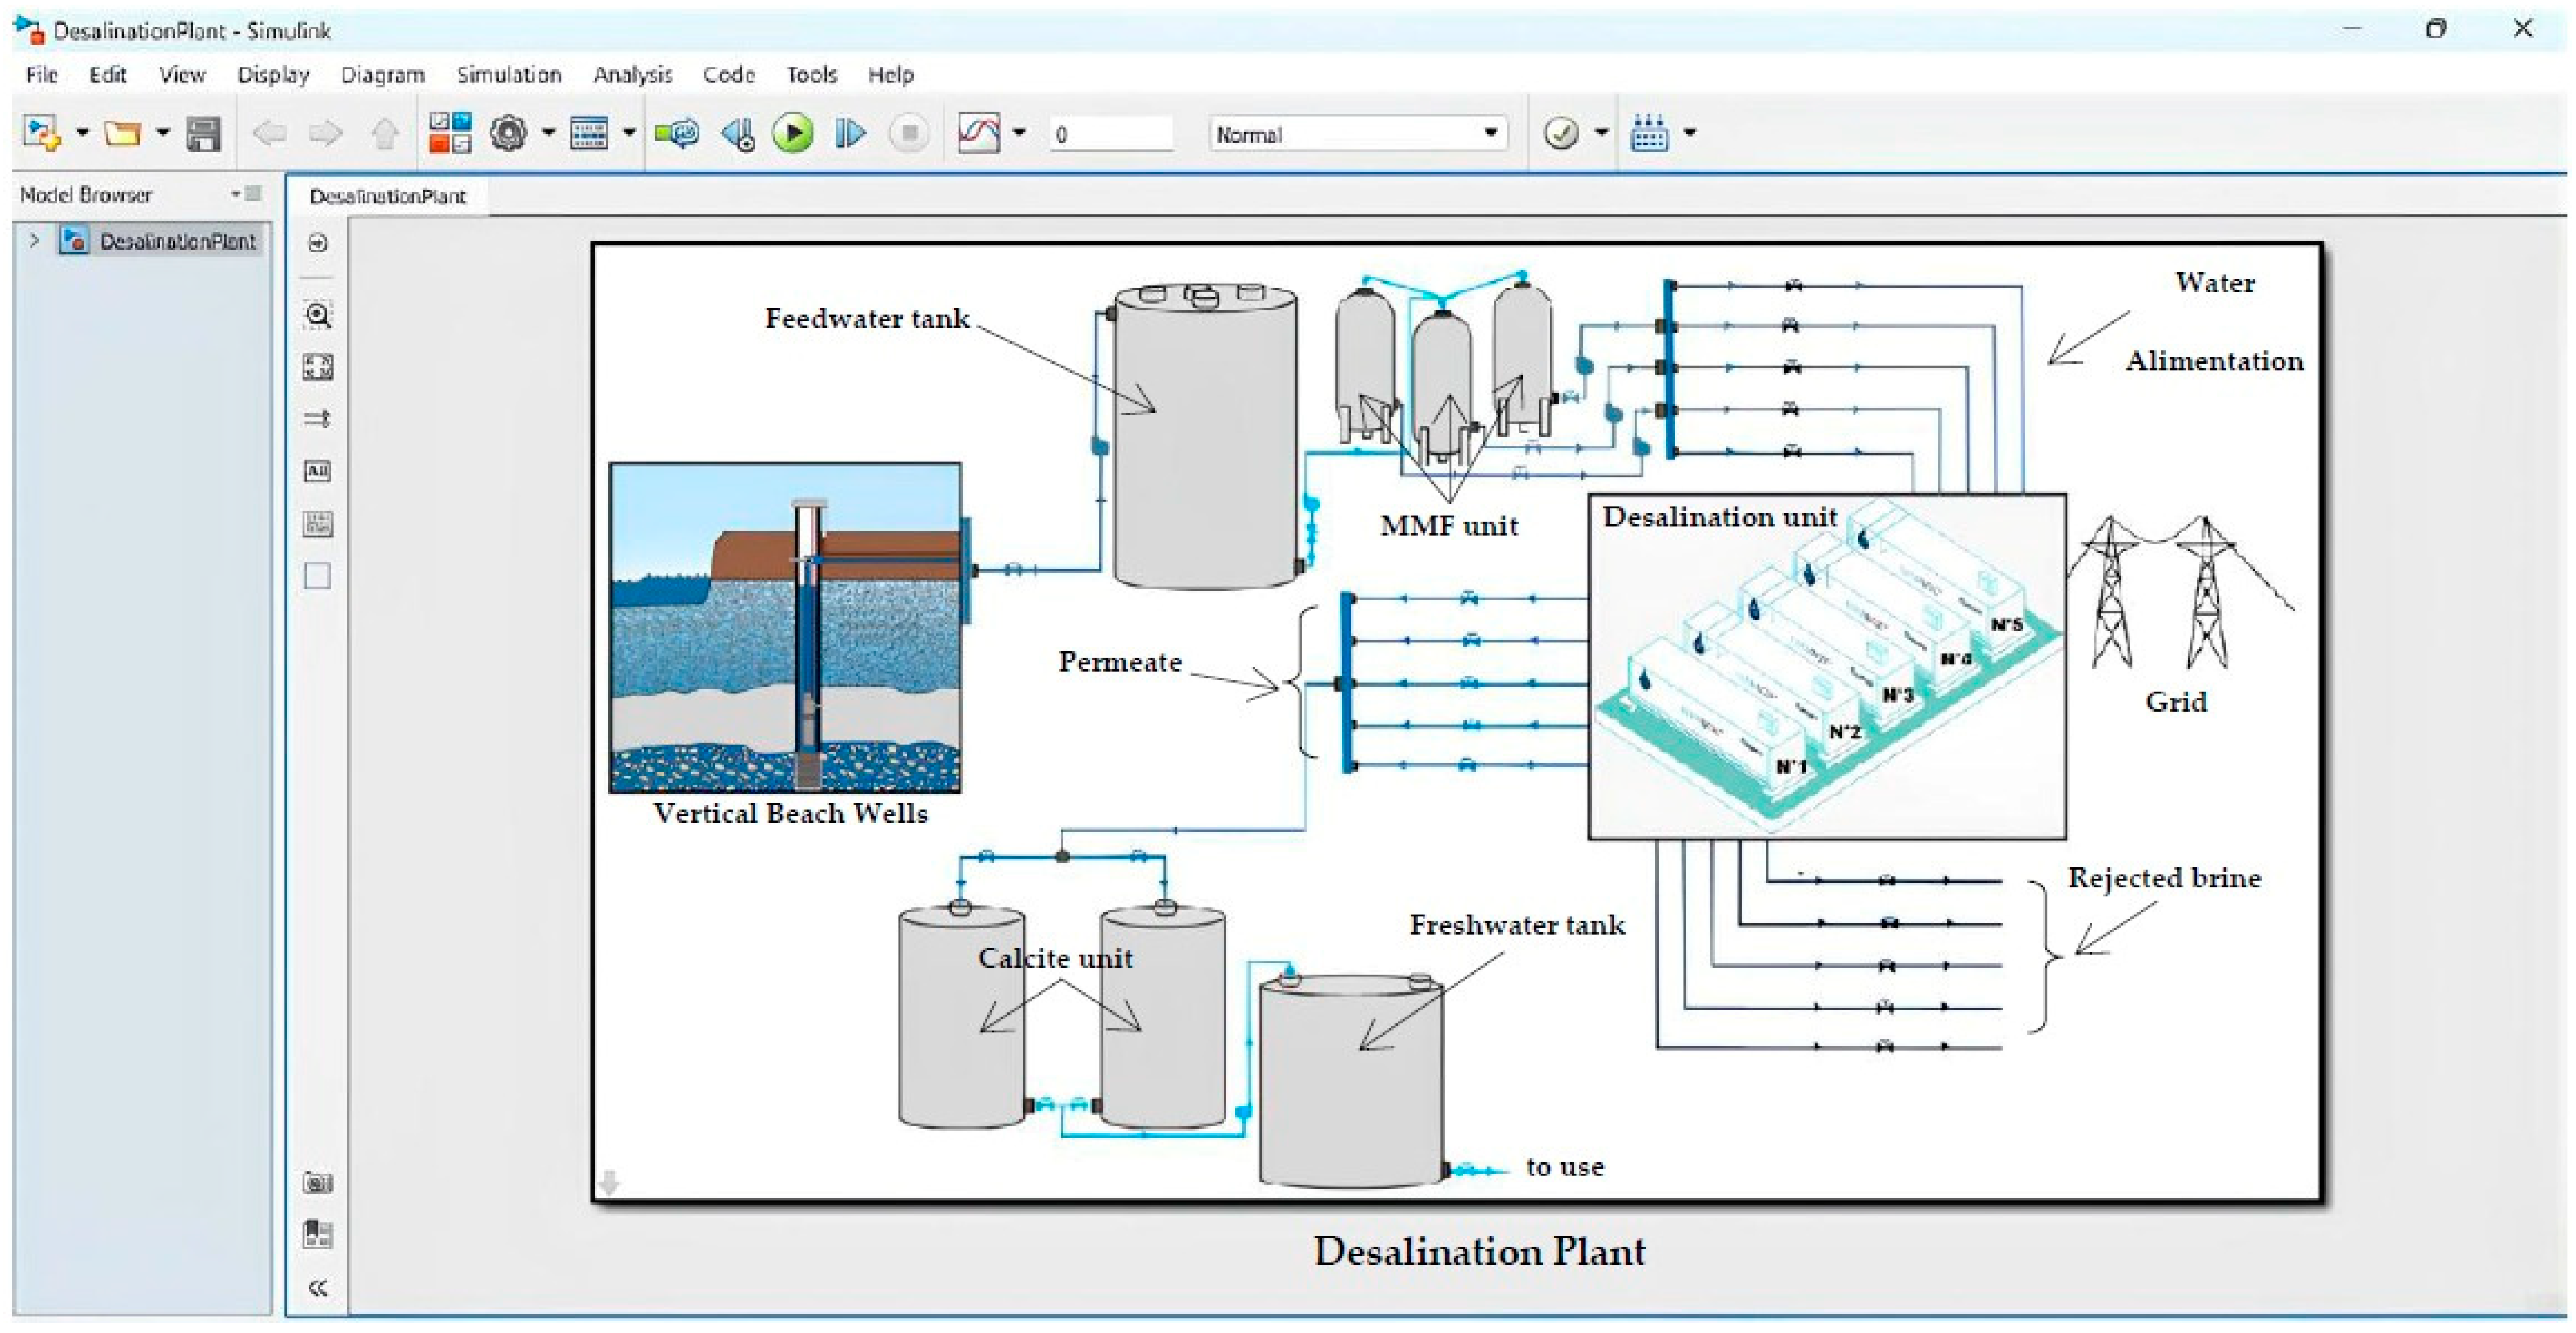This screenshot has height=1333, width=2576.
Task: Select the DesalinationPlant canvas tab
Action: point(388,196)
